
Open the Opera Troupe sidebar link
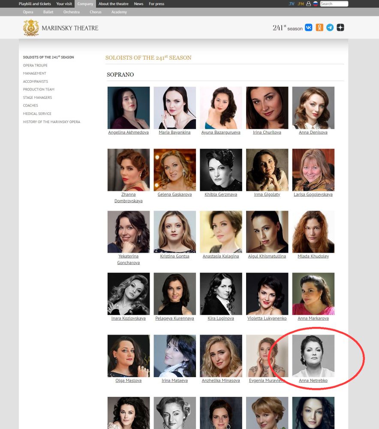[35, 65]
